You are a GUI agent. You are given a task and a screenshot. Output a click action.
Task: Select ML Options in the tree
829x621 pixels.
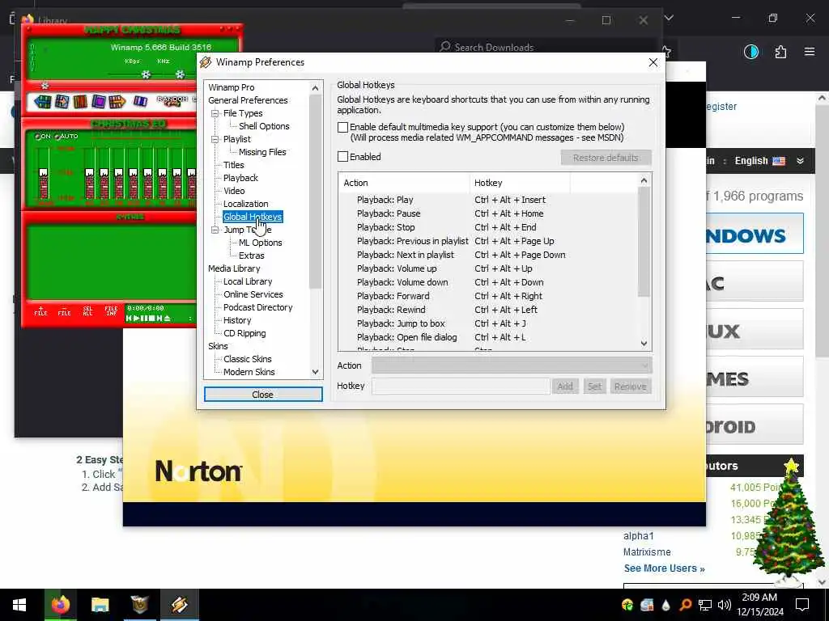click(x=260, y=243)
